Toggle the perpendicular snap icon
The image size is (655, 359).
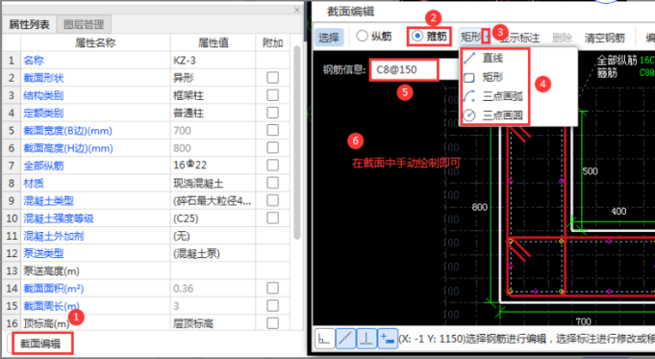tap(366, 339)
